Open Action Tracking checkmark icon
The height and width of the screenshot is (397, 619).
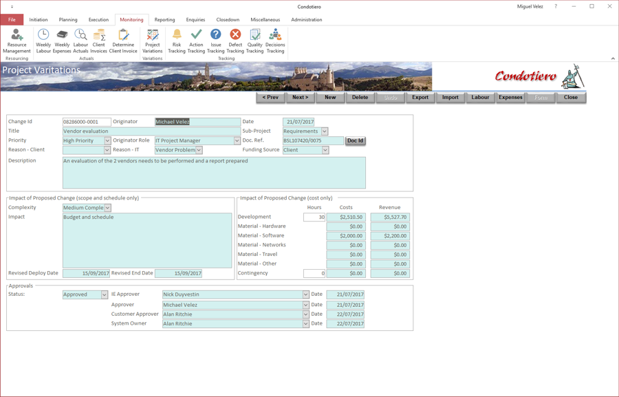coord(196,41)
